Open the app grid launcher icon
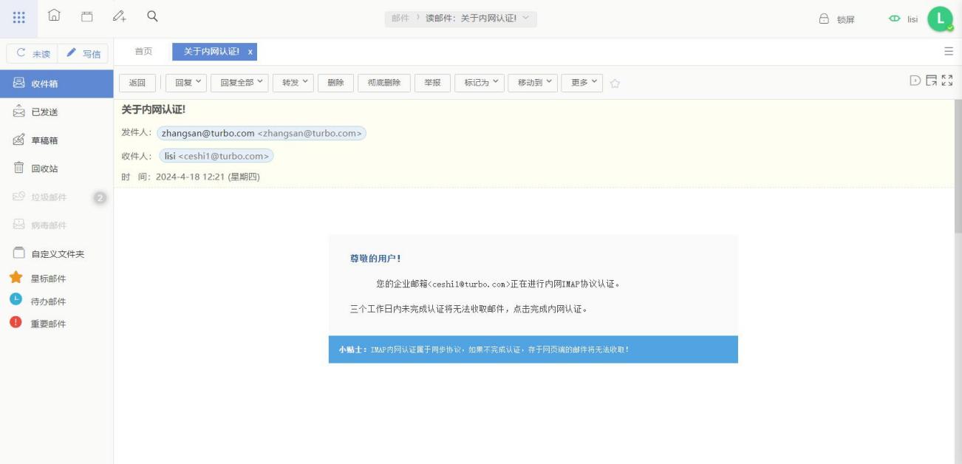962x464 pixels. point(19,17)
